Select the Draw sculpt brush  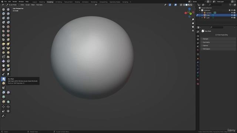(x=3, y=9)
